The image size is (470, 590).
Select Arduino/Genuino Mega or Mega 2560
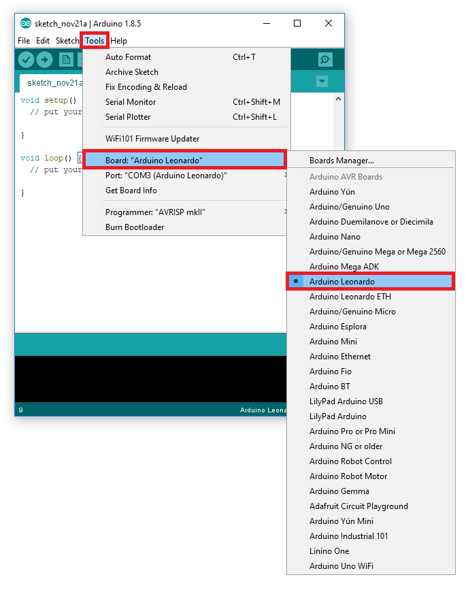point(371,252)
